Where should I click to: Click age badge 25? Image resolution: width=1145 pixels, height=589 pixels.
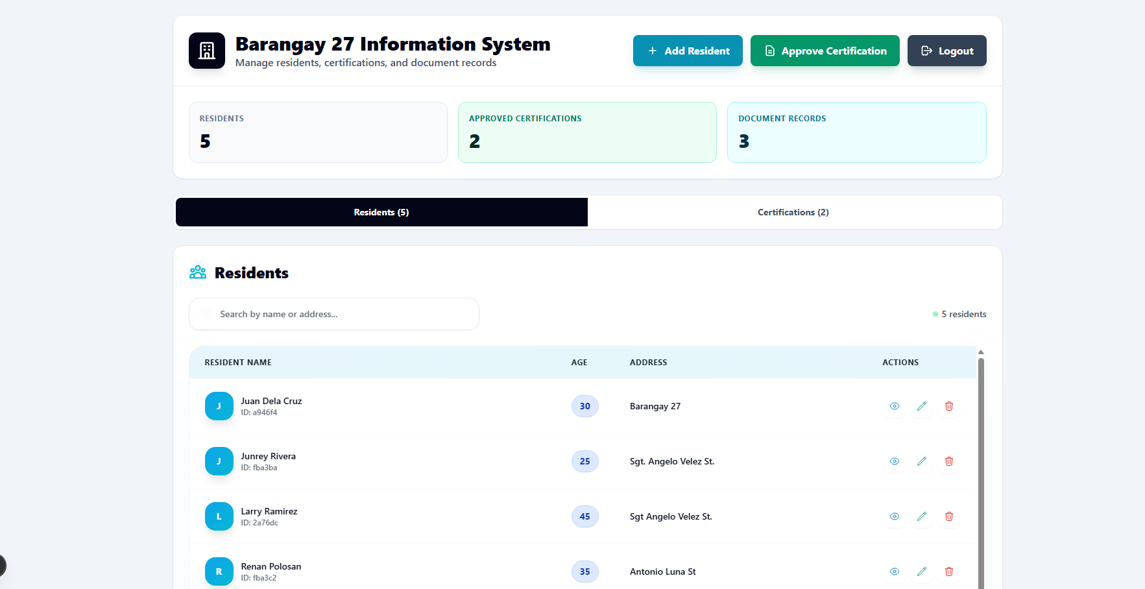pos(585,461)
